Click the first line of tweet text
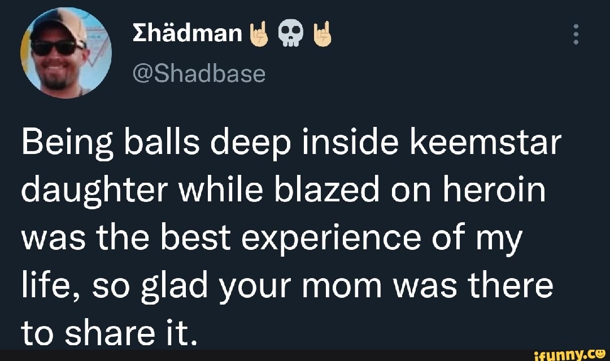Image resolution: width=610 pixels, height=361 pixels. [x=282, y=142]
